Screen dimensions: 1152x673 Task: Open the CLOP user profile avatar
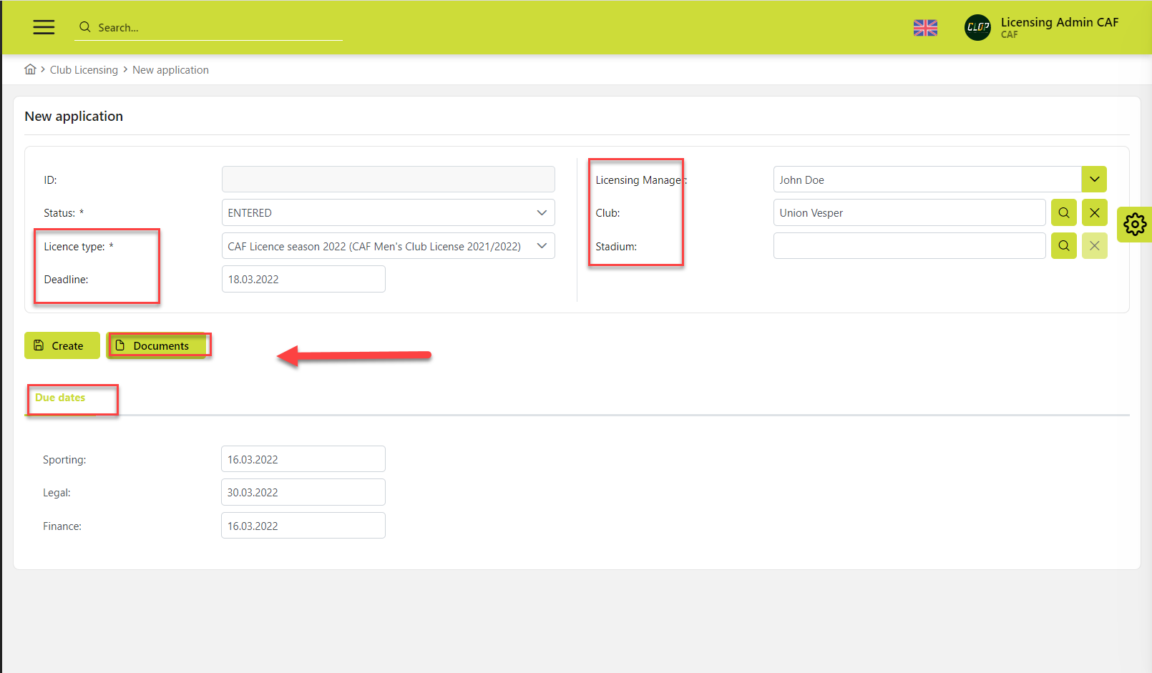(x=977, y=28)
